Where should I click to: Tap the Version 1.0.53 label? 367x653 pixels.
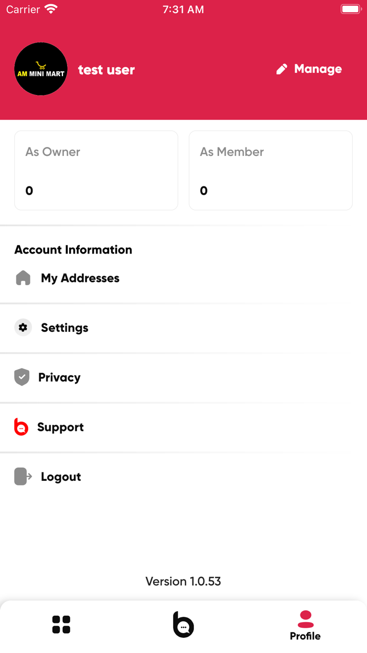point(183,581)
